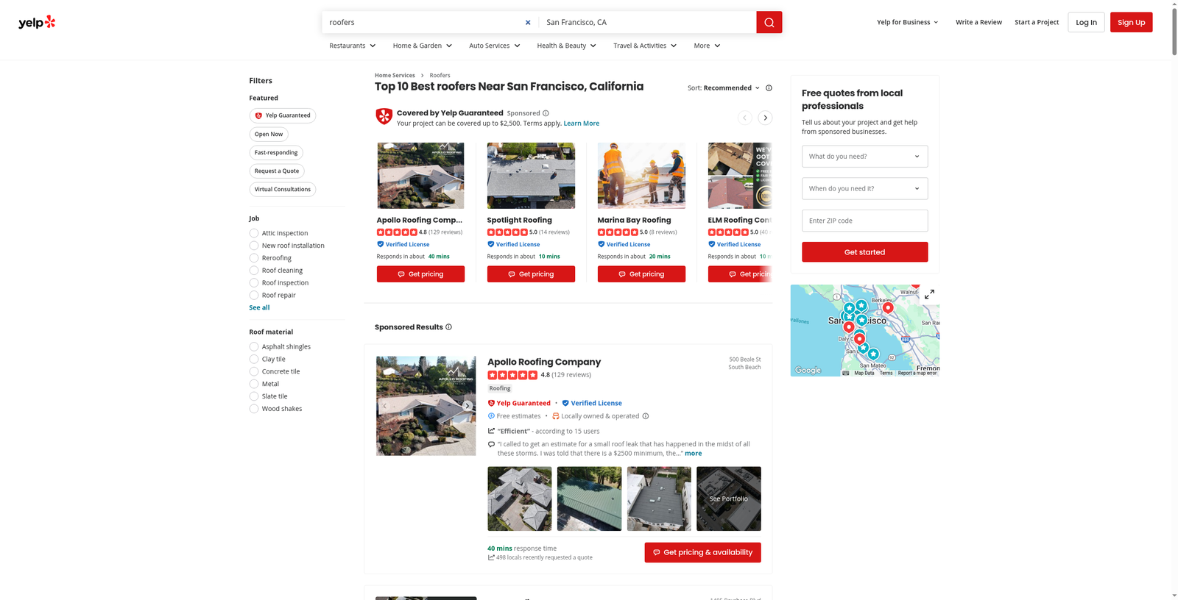Open Yelp for Business menu
The width and height of the screenshot is (1178, 600).
pyautogui.click(x=908, y=22)
